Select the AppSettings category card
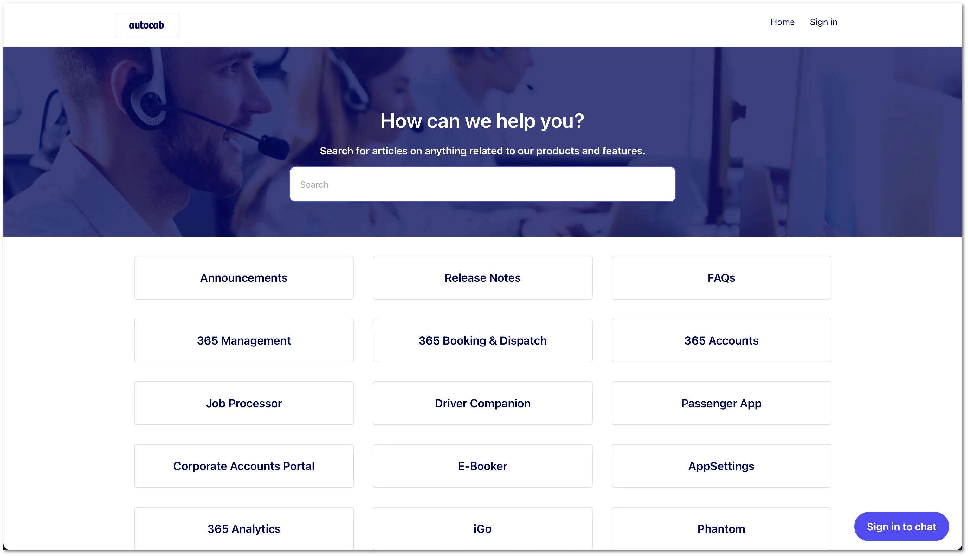The height and width of the screenshot is (556, 968). (x=721, y=466)
